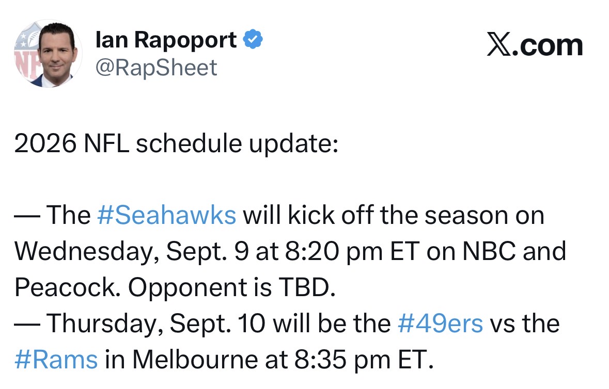Viewport: 609px width, 389px height.
Task: Click the Ian Rapoport display name
Action: 166,40
